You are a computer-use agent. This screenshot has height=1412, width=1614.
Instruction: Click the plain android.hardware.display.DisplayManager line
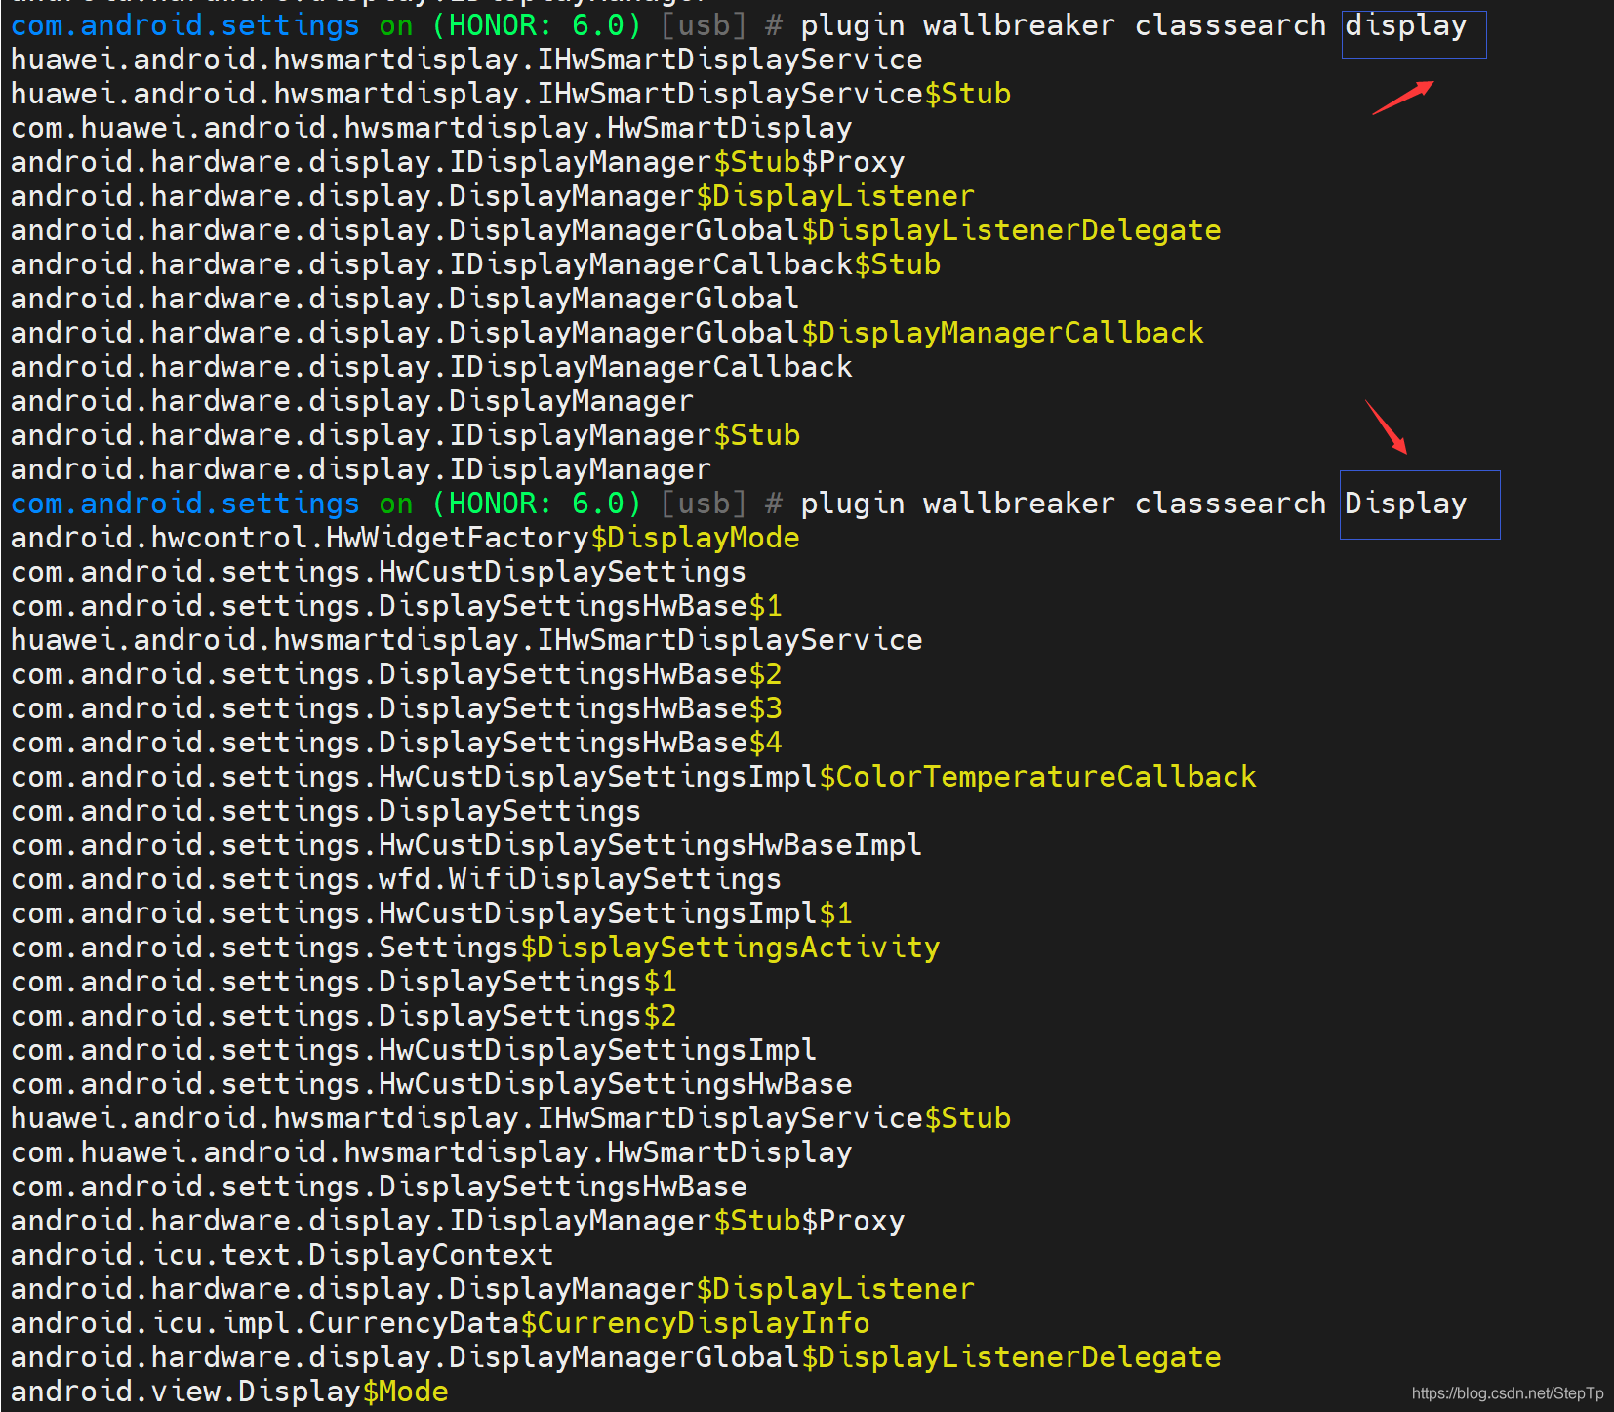(x=352, y=402)
